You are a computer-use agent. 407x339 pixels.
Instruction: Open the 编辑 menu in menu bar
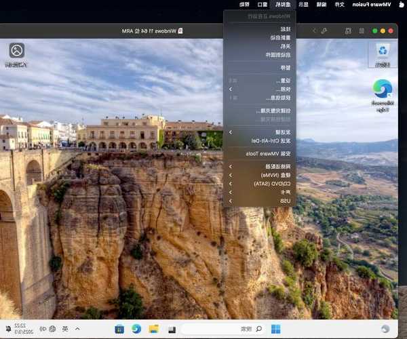[322, 5]
